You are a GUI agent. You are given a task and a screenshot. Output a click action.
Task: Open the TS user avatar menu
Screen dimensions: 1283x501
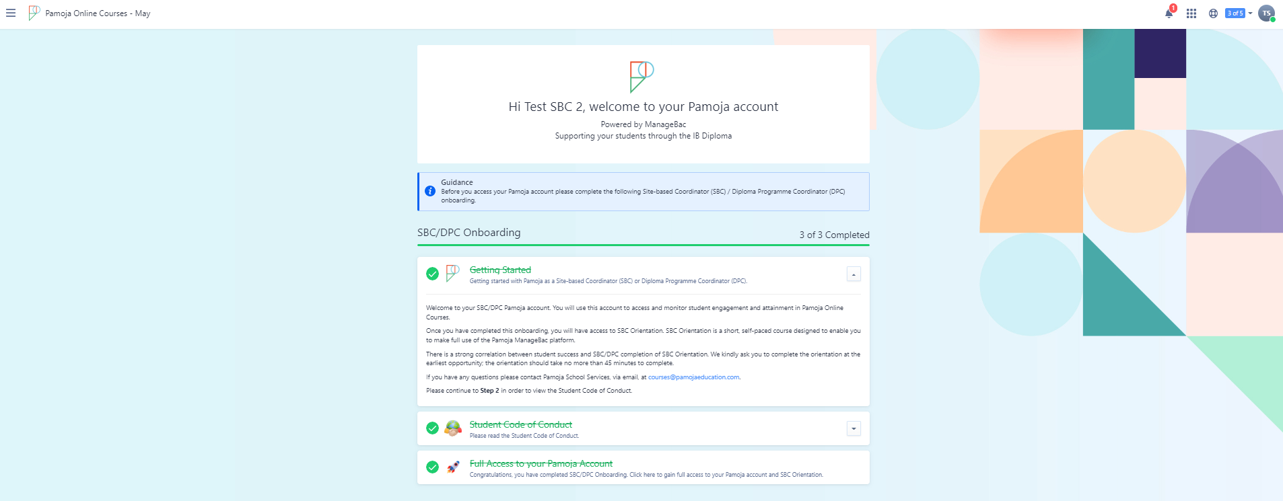[1266, 13]
